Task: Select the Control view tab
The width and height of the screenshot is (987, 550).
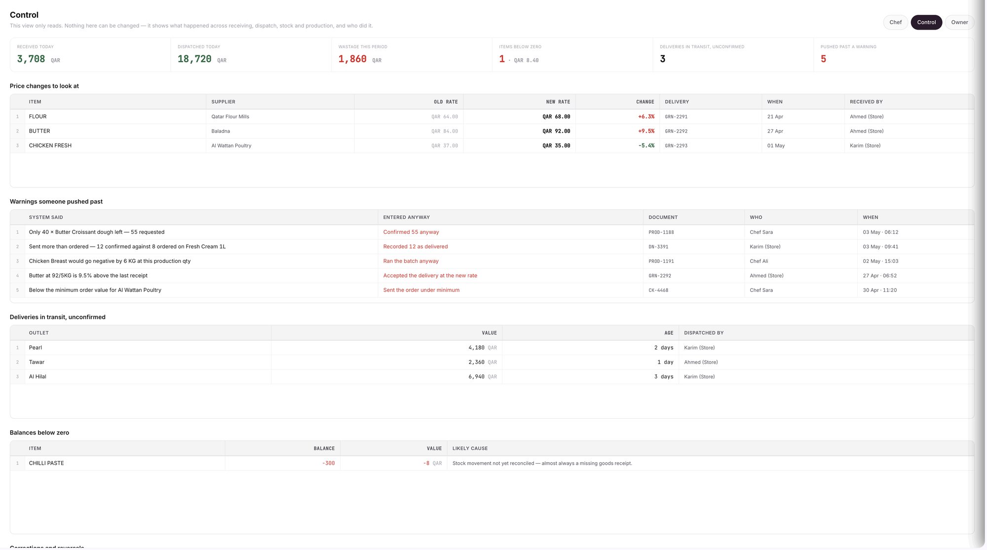Action: 926,22
